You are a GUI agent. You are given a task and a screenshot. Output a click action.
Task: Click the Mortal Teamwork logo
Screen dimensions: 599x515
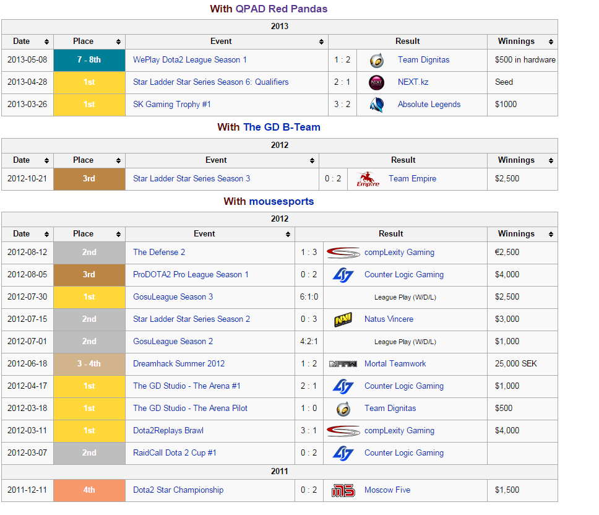pos(343,364)
